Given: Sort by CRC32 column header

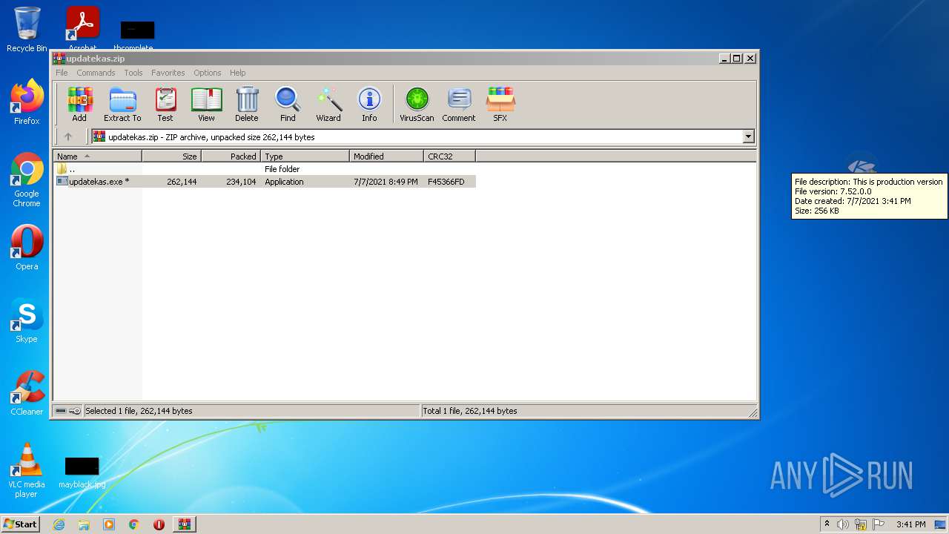Looking at the screenshot, I should 449,156.
